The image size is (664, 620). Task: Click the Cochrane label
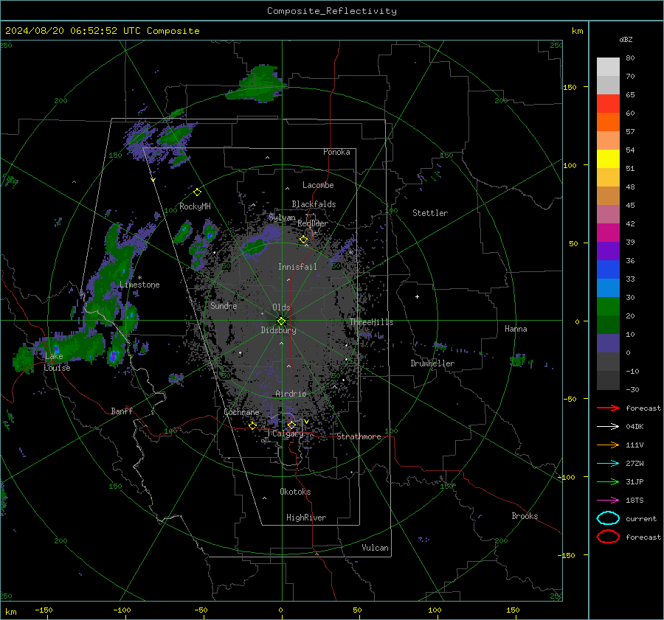coord(241,412)
